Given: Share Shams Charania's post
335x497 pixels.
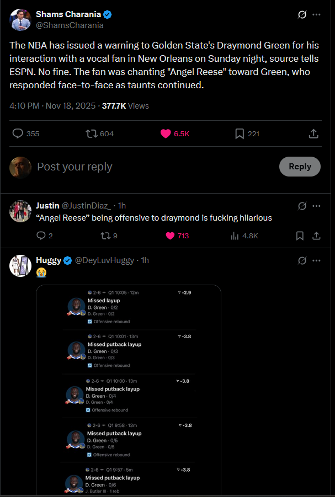Looking at the screenshot, I should click(313, 133).
